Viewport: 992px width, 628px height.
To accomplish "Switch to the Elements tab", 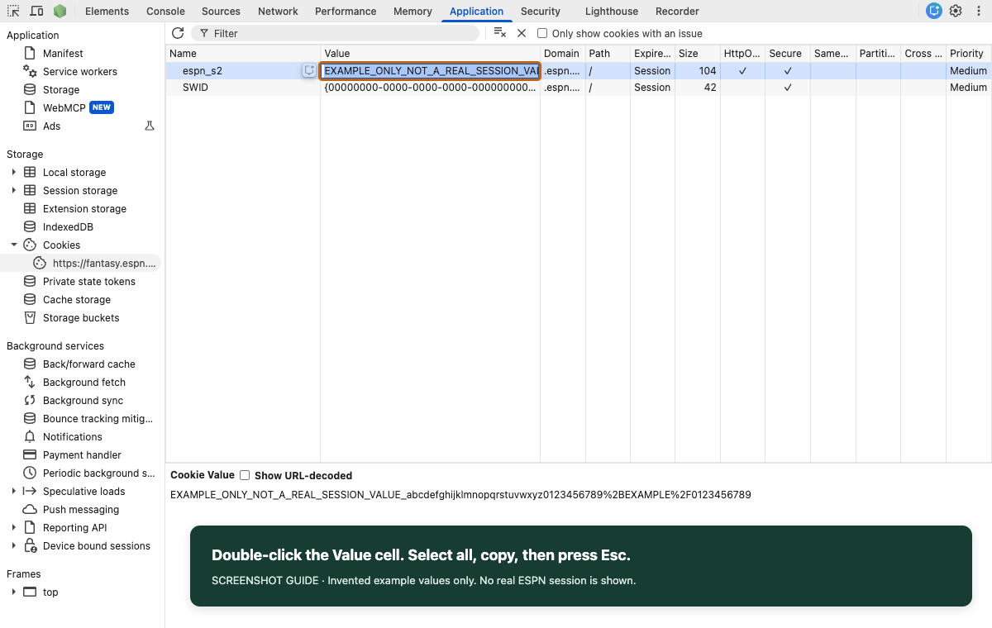I will point(107,11).
